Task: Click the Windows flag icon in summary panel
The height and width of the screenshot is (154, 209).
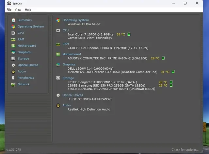Action: point(58,20)
